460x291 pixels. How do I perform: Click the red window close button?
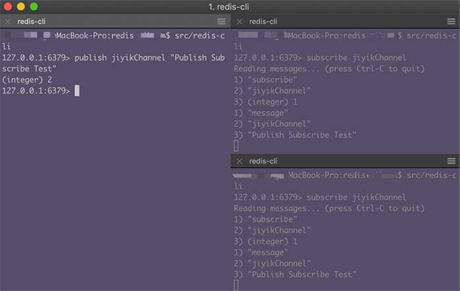pyautogui.click(x=8, y=7)
